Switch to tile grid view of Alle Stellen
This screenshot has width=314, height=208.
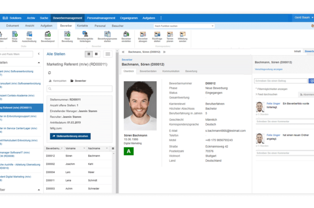click(96, 54)
